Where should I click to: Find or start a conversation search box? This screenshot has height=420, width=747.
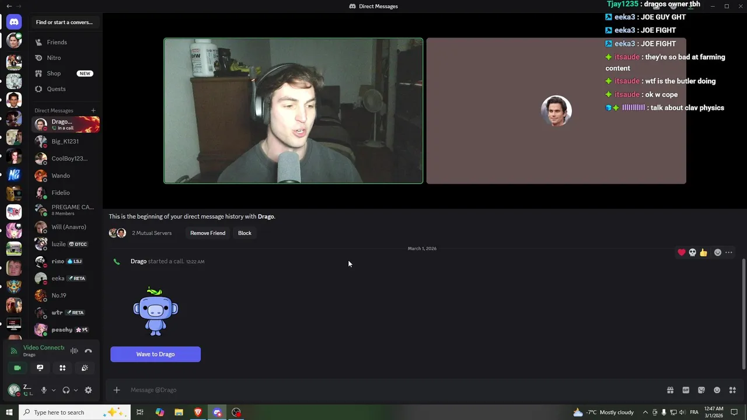click(64, 22)
